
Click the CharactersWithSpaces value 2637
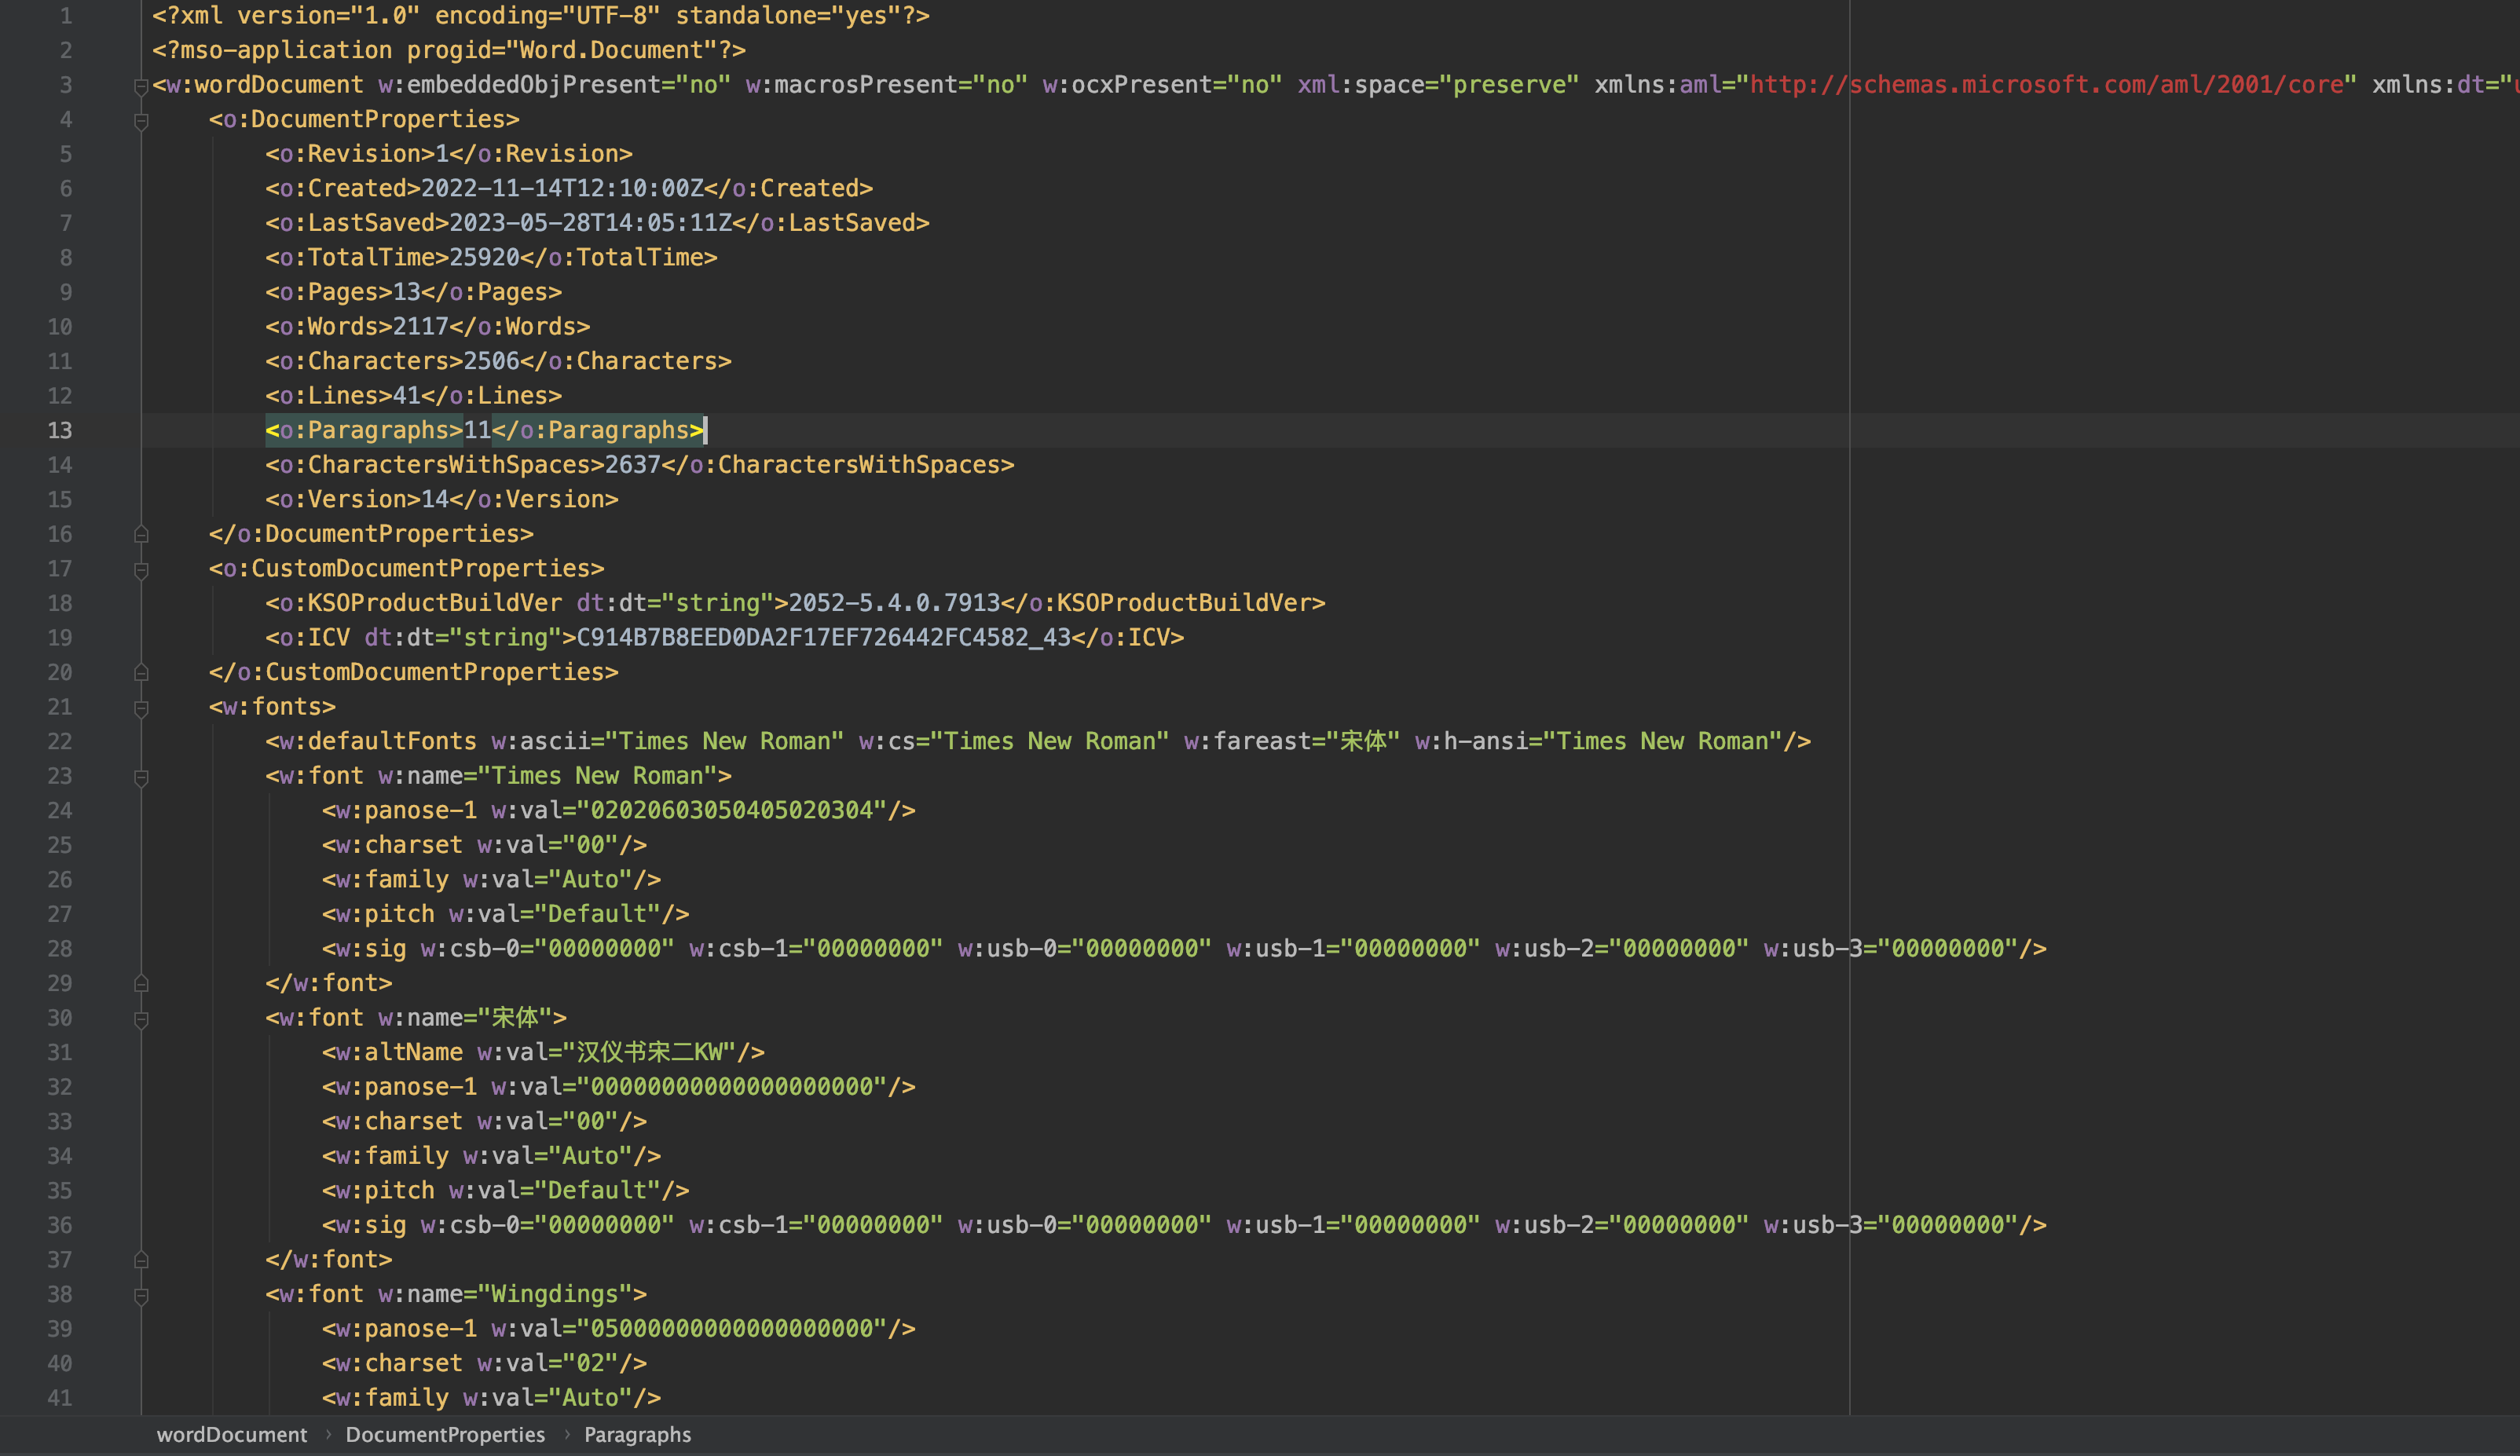pyautogui.click(x=633, y=465)
